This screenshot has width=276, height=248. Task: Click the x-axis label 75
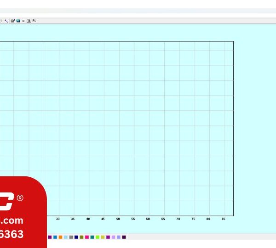[x=193, y=219]
